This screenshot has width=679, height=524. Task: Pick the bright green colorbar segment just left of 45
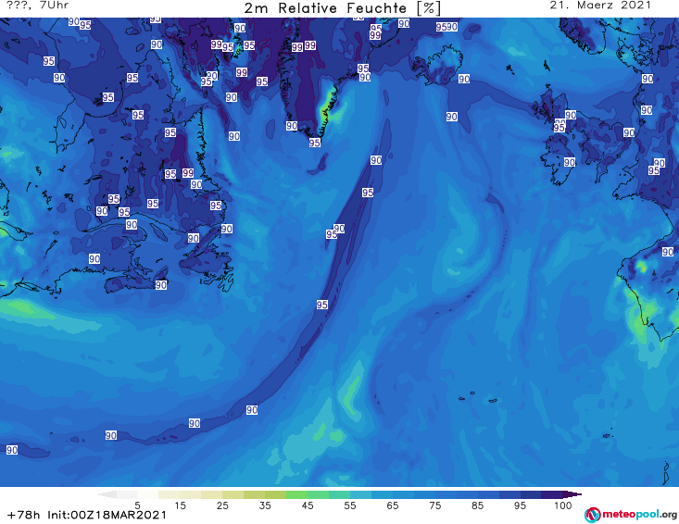tap(296, 494)
